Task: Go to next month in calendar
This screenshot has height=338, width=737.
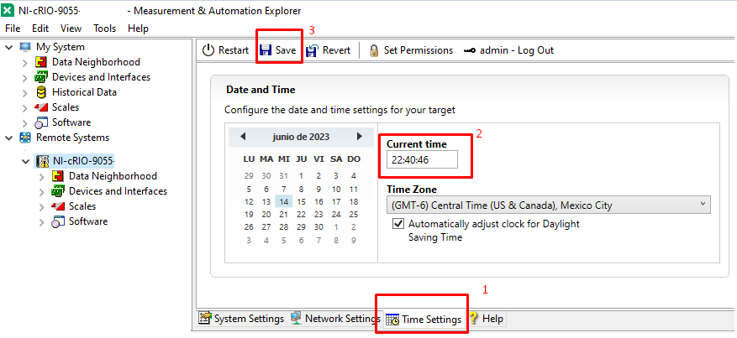Action: tap(360, 137)
